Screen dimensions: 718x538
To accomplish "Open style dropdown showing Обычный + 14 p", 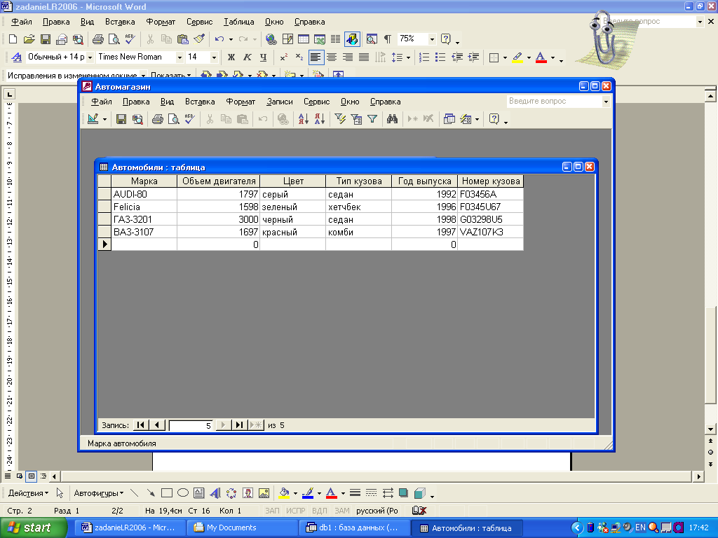I will (x=90, y=57).
